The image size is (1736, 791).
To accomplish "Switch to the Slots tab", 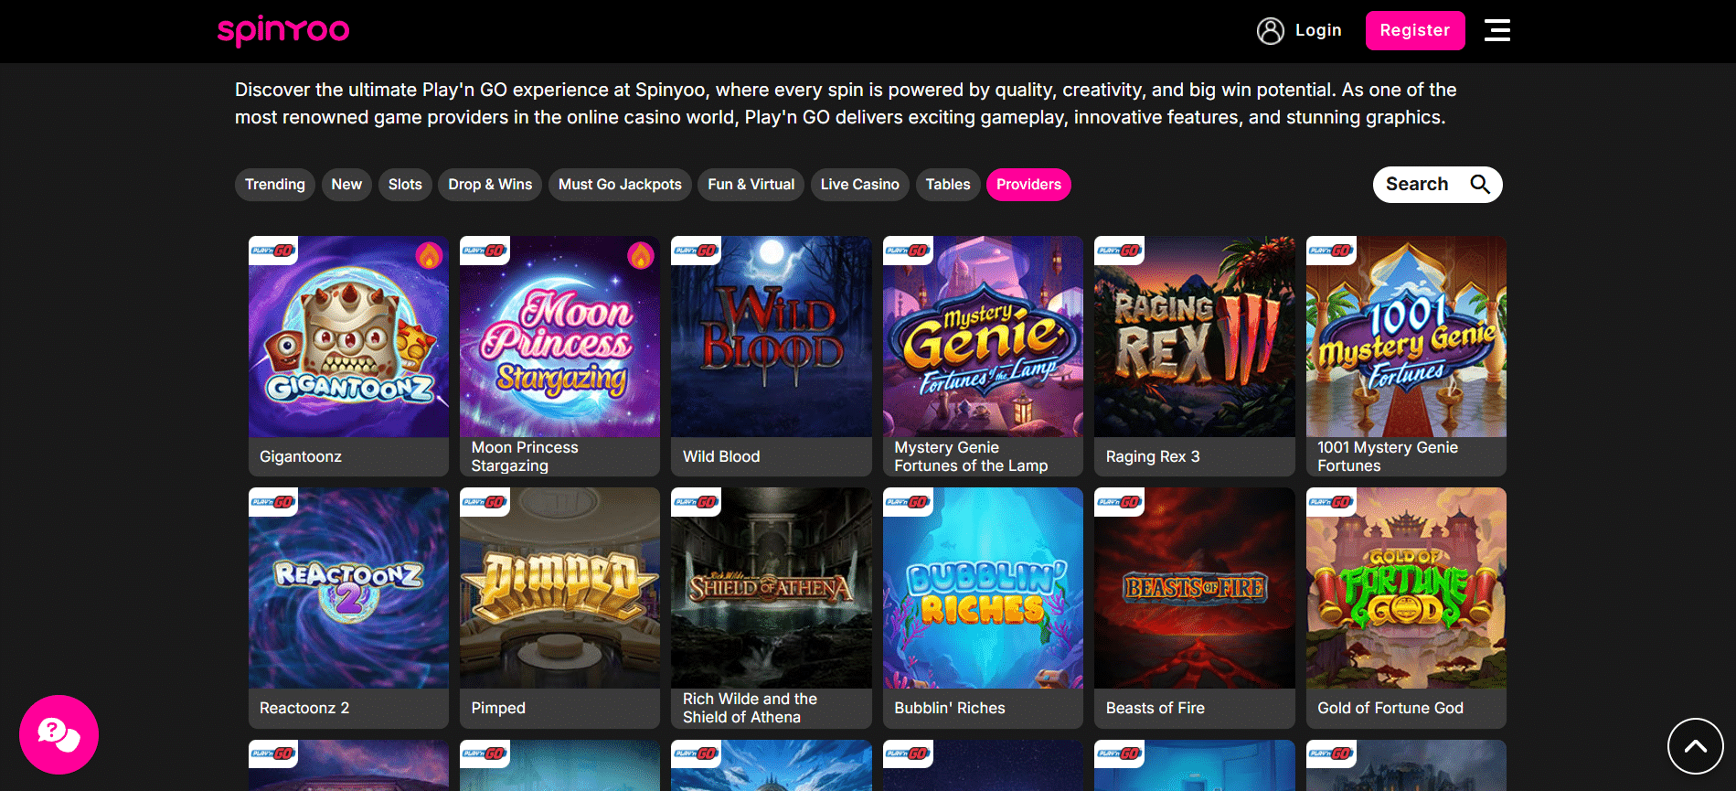I will tap(405, 185).
